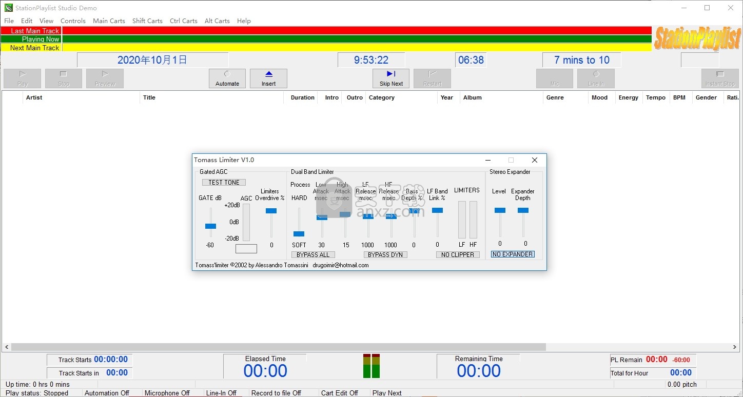
Task: Open the Shift Carts menu
Action: pos(147,21)
